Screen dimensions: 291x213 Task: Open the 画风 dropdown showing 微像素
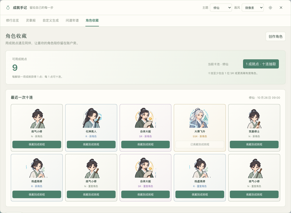(252, 8)
